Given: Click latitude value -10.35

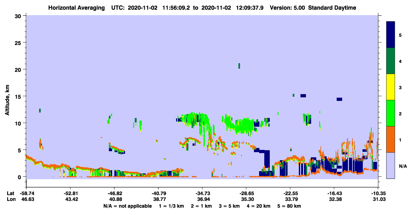Looking at the screenshot, I should coord(378,193).
